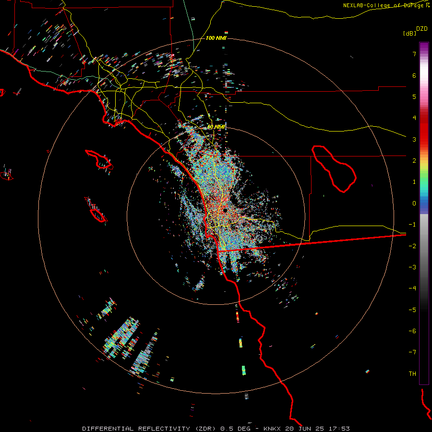Select the 50 NMI range ring label

coord(216,127)
